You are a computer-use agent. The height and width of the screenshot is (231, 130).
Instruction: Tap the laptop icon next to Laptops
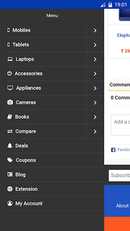(x=10, y=59)
